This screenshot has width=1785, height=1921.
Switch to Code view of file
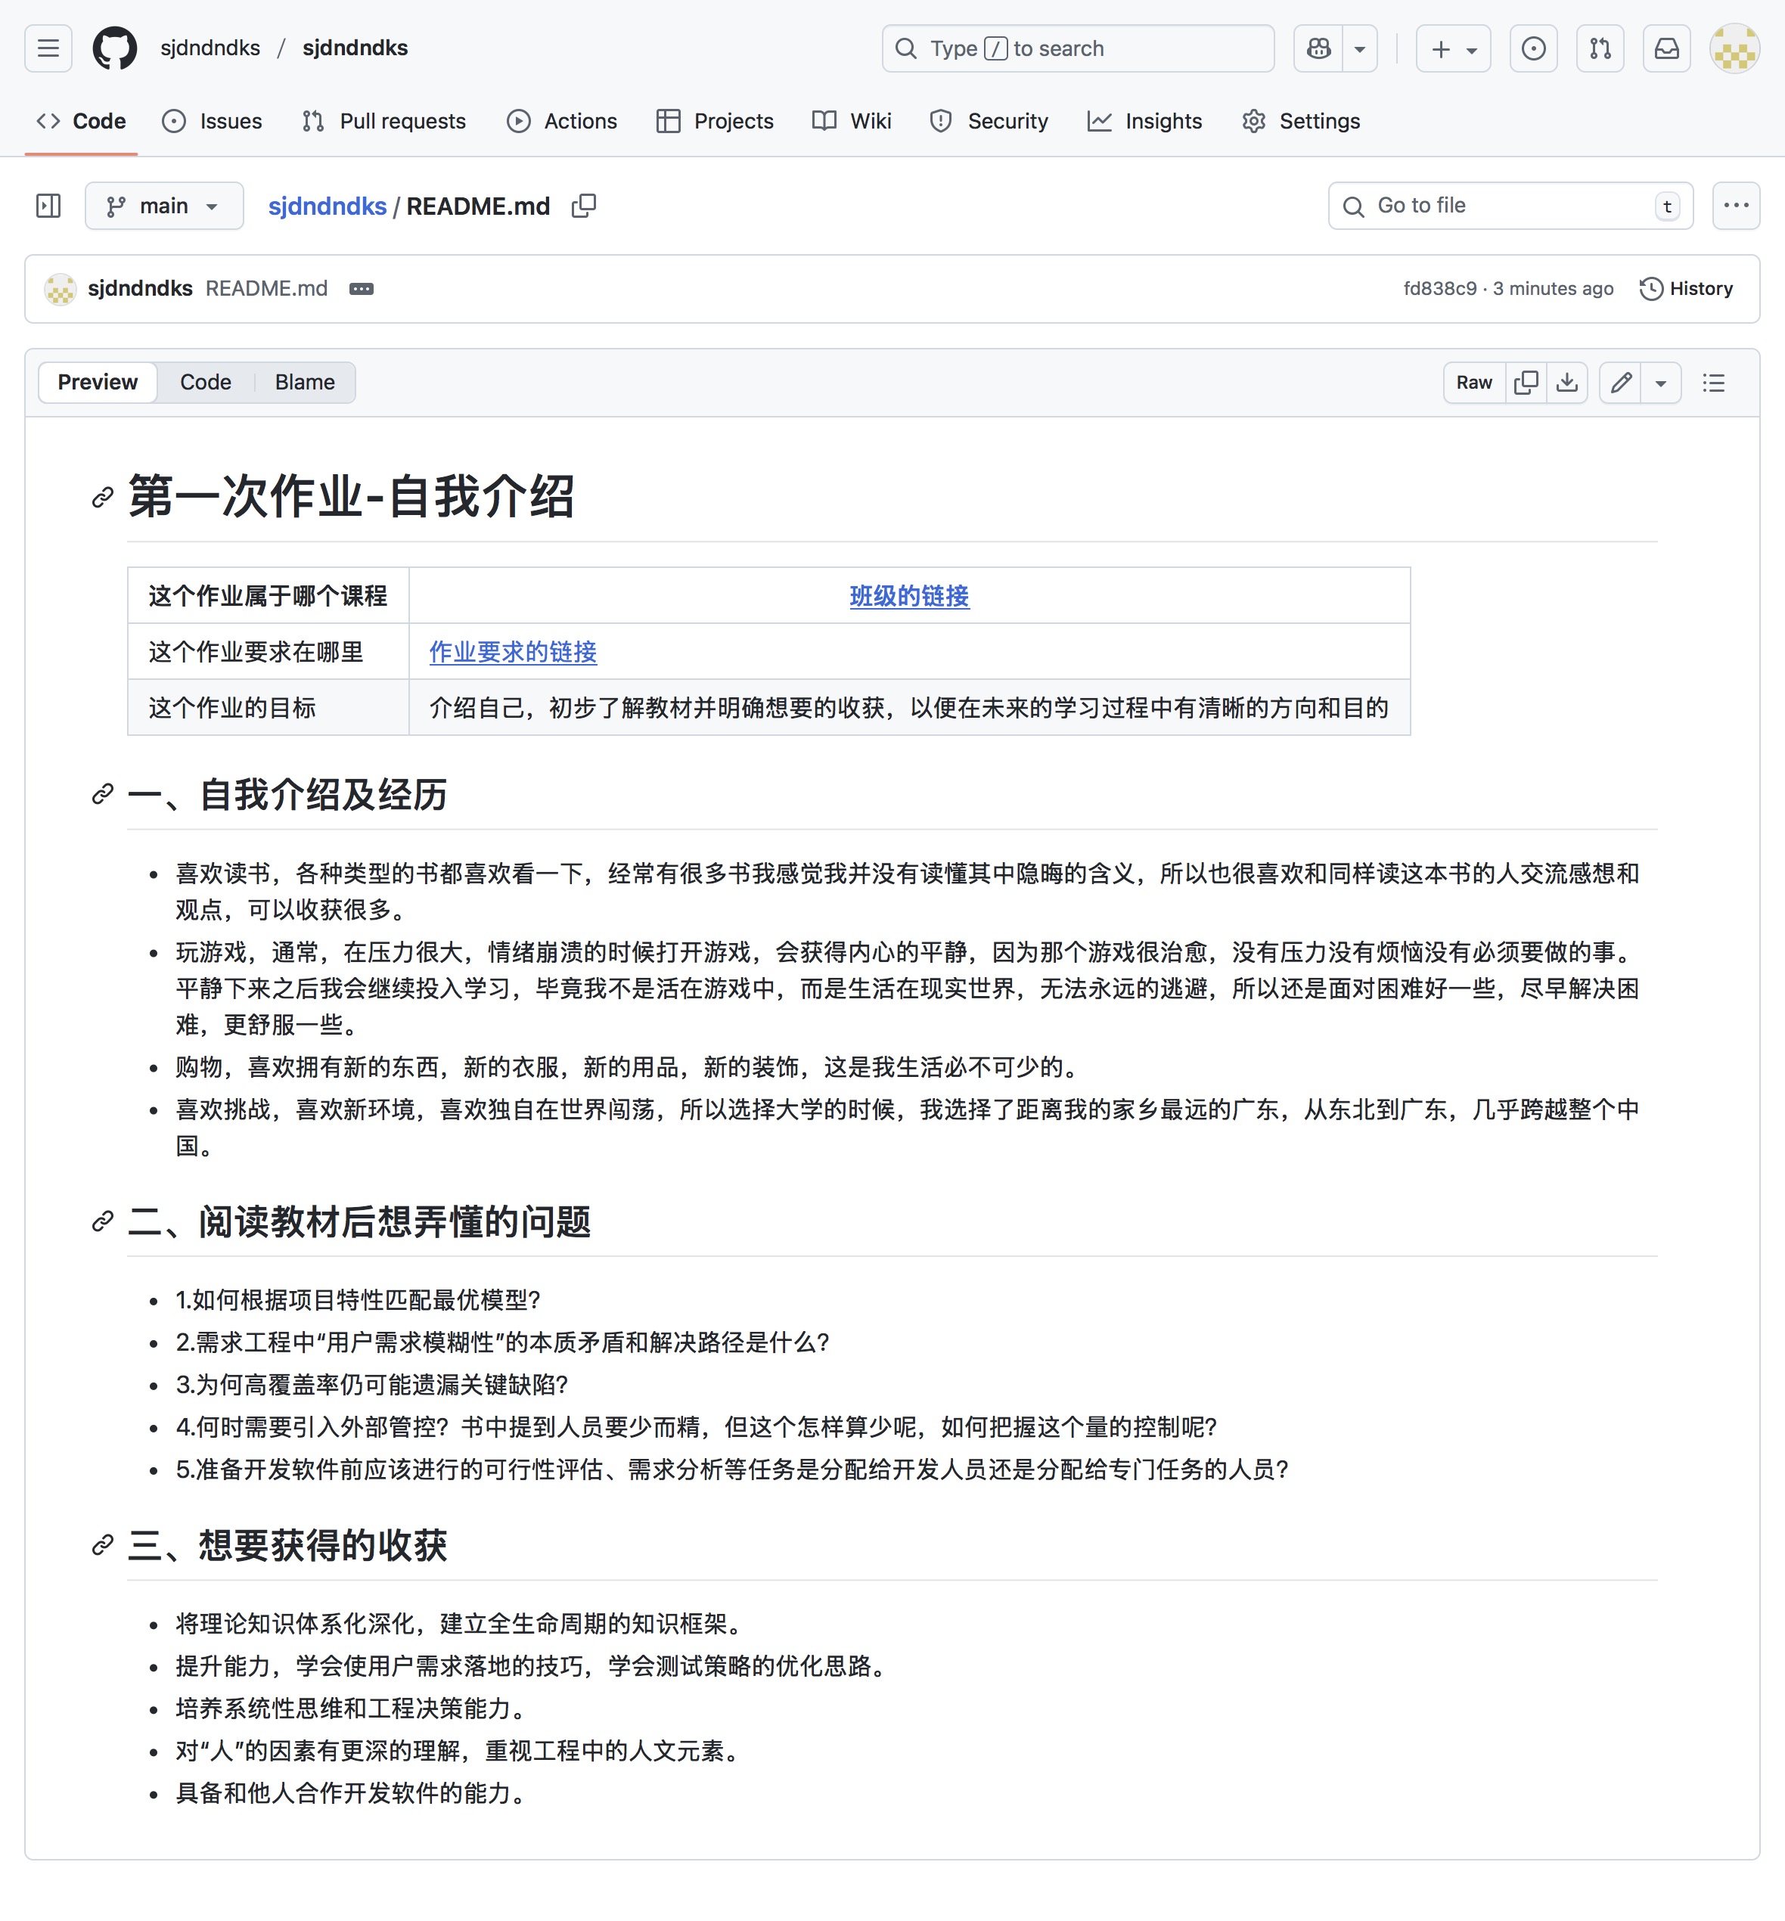click(205, 383)
